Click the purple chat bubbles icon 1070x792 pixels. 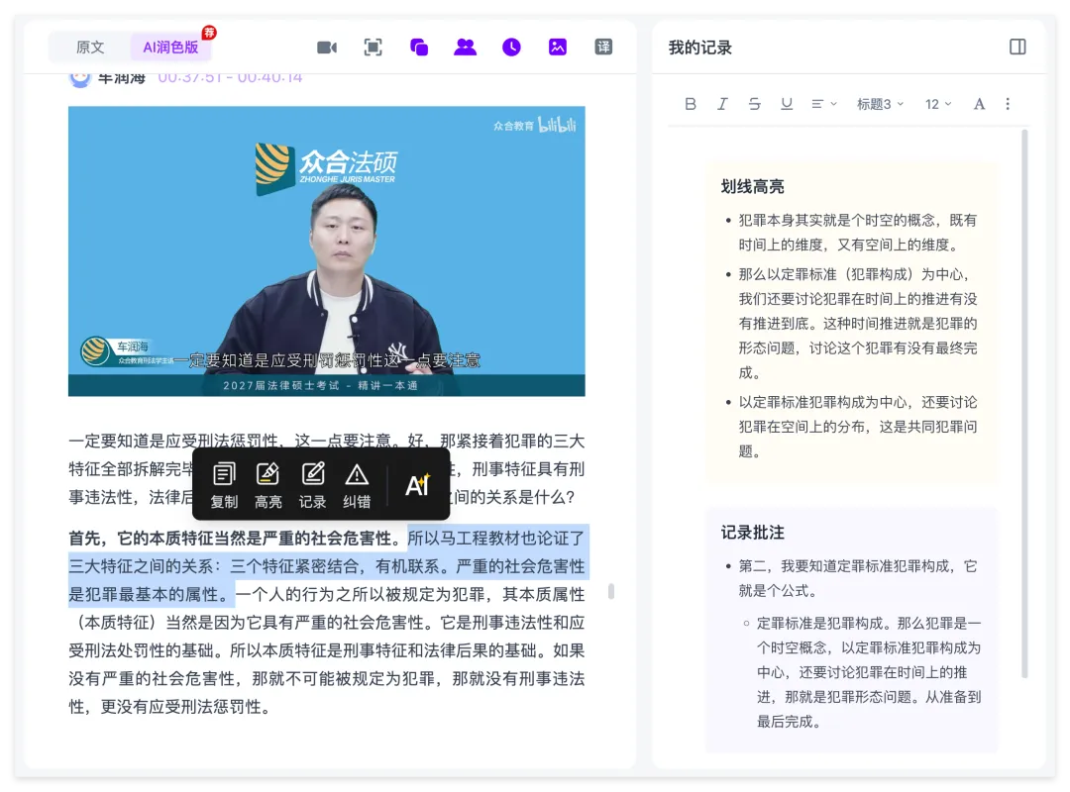pyautogui.click(x=419, y=48)
